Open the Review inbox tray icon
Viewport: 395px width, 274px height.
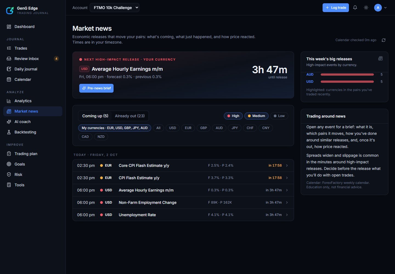click(x=9, y=59)
